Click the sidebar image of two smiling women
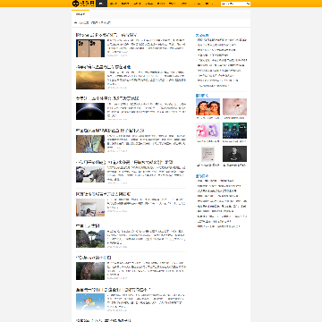Screen dimensions: 322x322 (x=208, y=107)
